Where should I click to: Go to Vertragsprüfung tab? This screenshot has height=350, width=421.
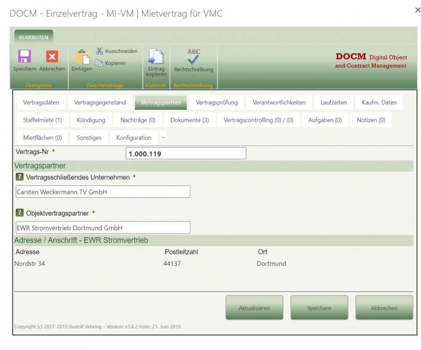[x=217, y=102]
